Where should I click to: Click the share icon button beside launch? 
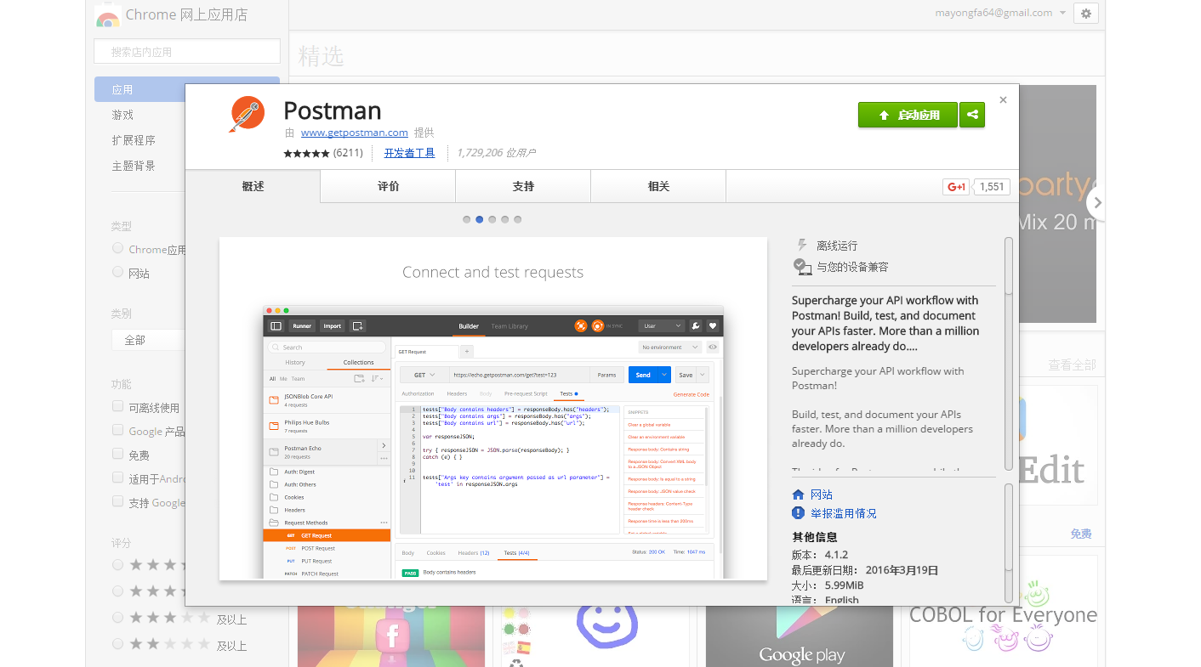tap(972, 115)
